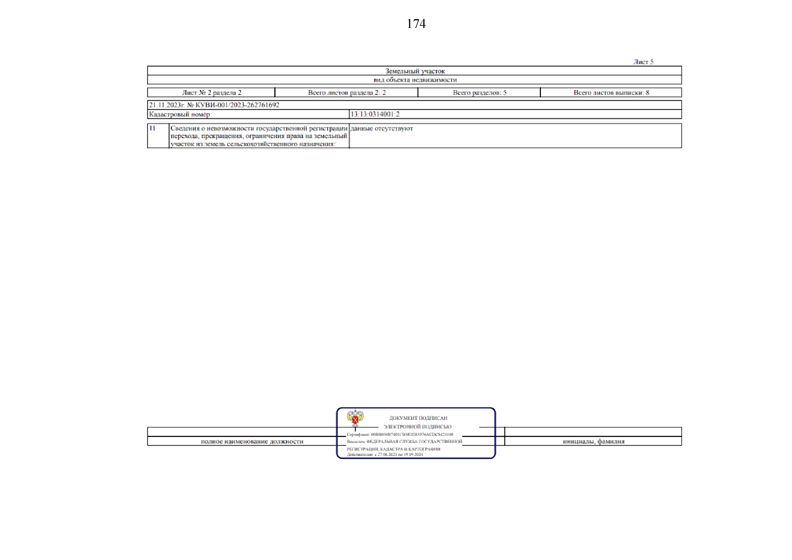Screen dimensions: 792x560
Task: Click the 'данные отсутствуют' value
Action: coord(382,128)
